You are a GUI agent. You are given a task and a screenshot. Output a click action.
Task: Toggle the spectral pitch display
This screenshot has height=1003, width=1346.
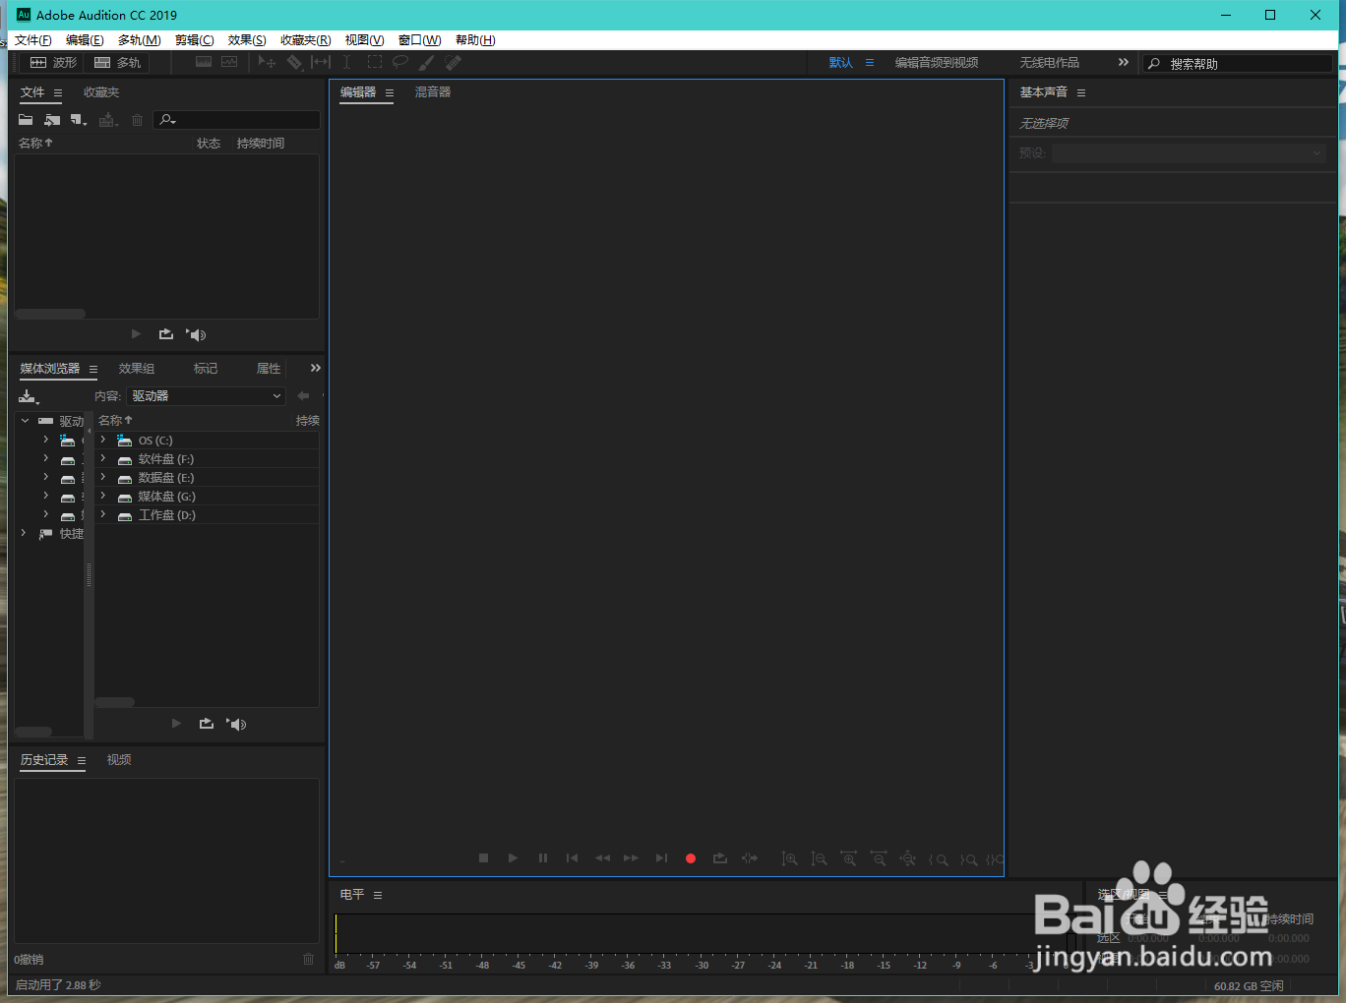tap(229, 62)
